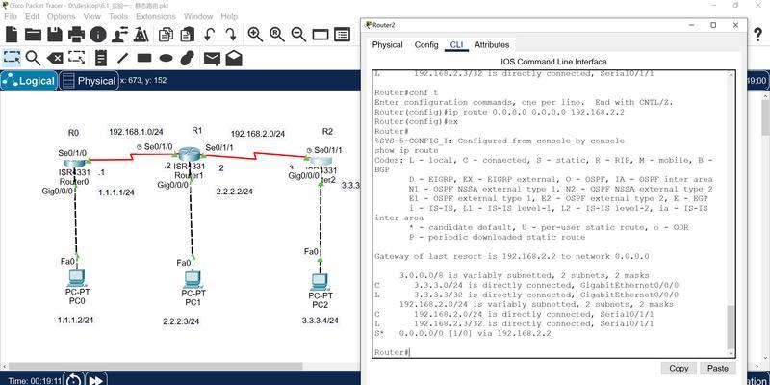The height and width of the screenshot is (385, 770).
Task: Select PC1 computer in topology
Action: click(192, 279)
